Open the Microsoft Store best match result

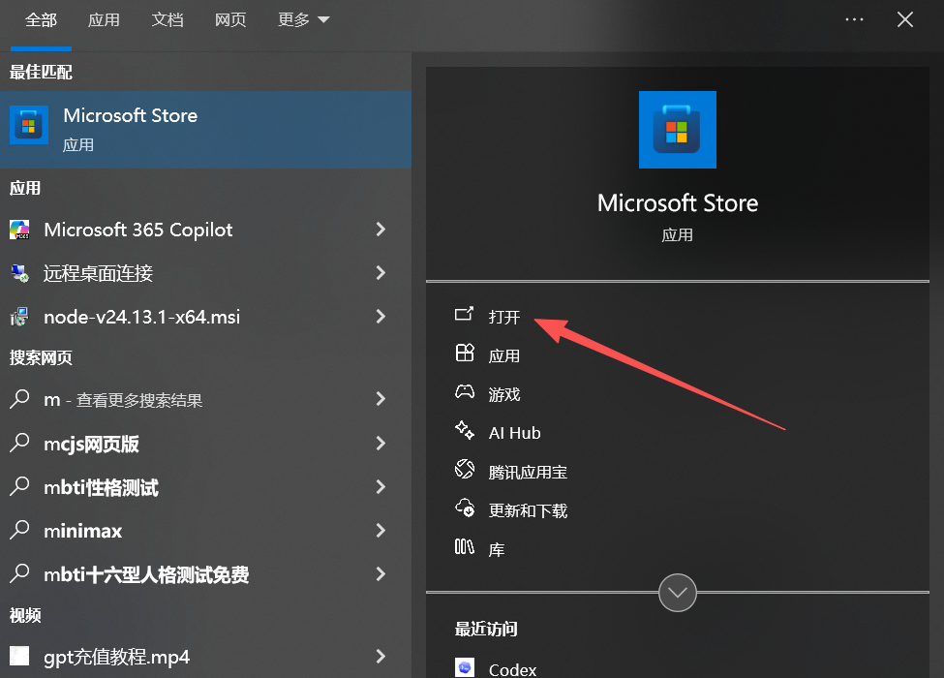tap(205, 130)
